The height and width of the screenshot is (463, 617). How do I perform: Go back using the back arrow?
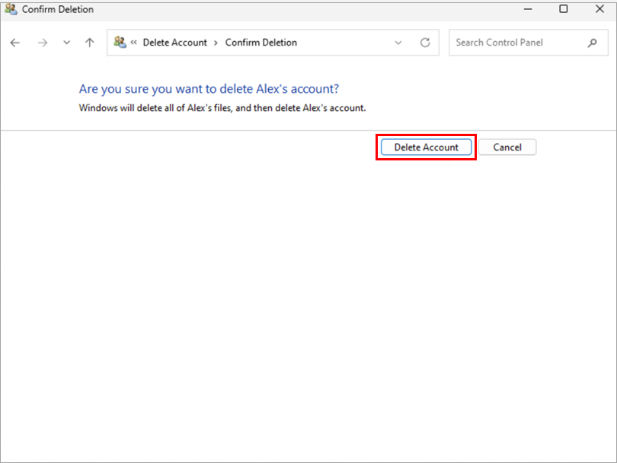pyautogui.click(x=15, y=43)
